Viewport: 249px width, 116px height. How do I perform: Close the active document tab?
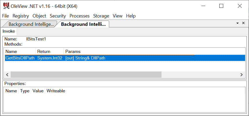244,23
